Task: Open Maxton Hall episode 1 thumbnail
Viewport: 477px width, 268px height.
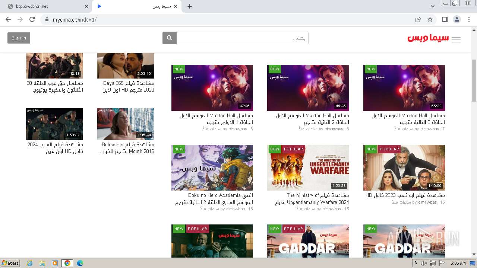Action: tap(212, 87)
